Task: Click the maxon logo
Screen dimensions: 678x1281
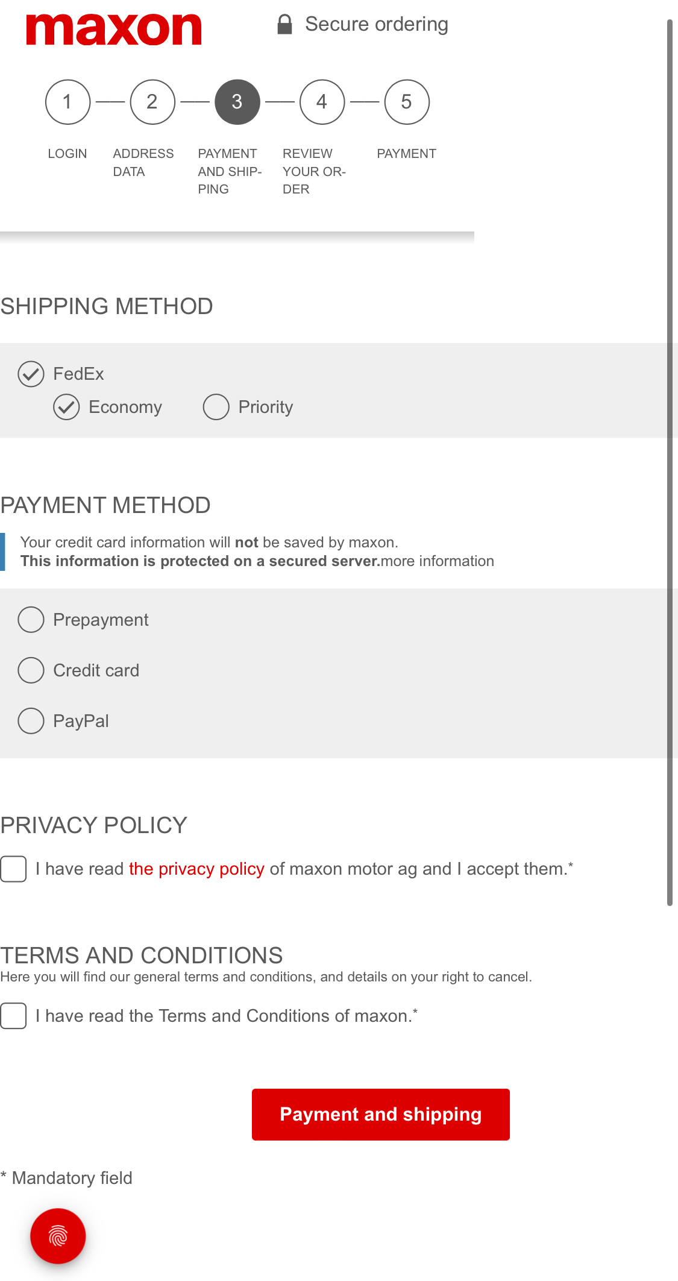Action: (x=113, y=27)
